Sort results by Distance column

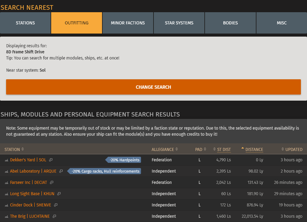[252, 149]
